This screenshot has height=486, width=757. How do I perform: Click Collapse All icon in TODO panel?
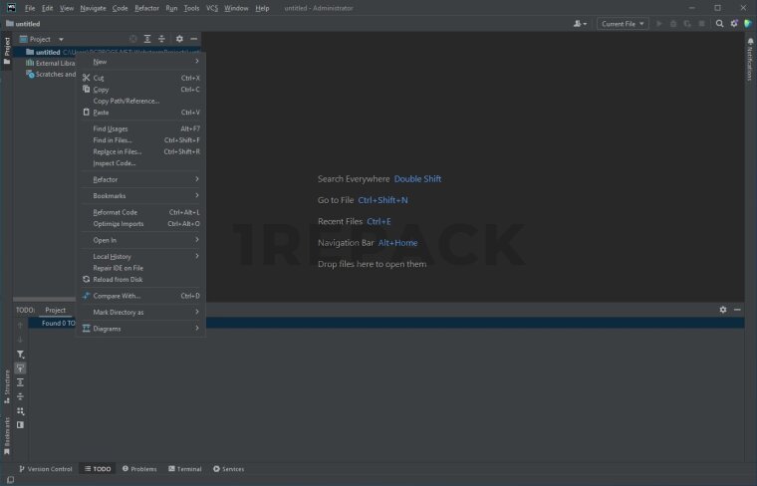click(x=20, y=396)
